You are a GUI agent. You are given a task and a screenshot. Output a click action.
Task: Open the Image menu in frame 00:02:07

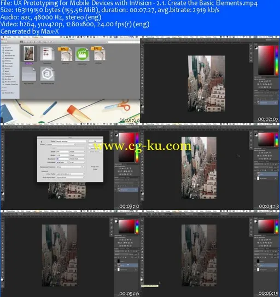[168, 37]
